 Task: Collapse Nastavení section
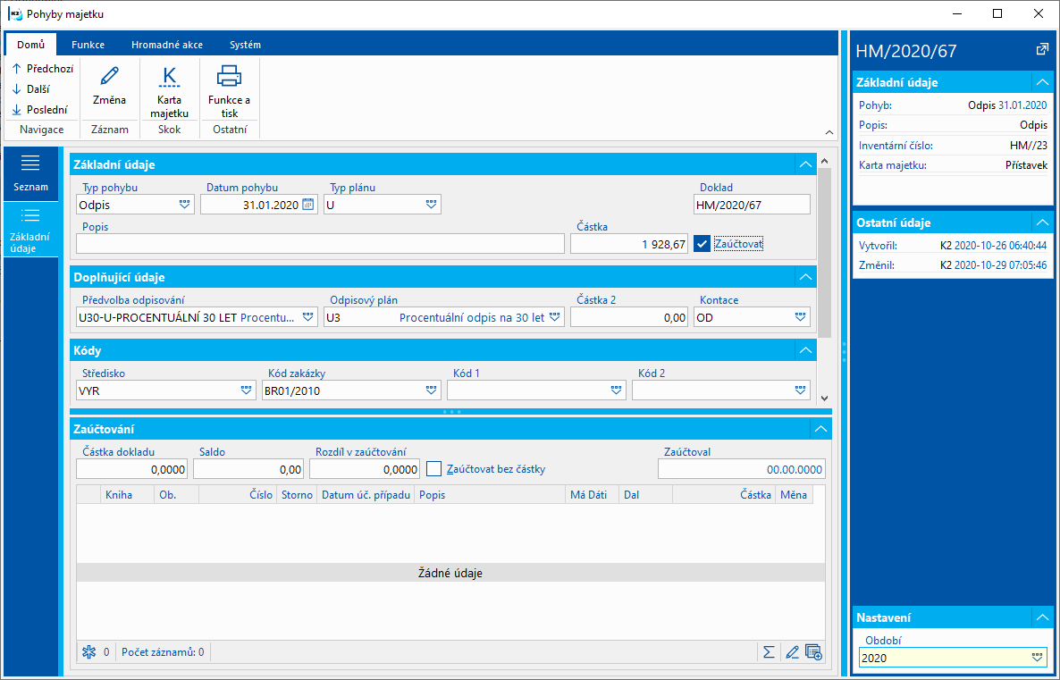(1042, 617)
